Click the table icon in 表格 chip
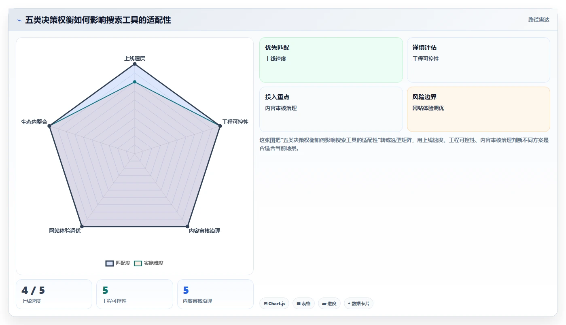The height and width of the screenshot is (325, 566). (299, 304)
